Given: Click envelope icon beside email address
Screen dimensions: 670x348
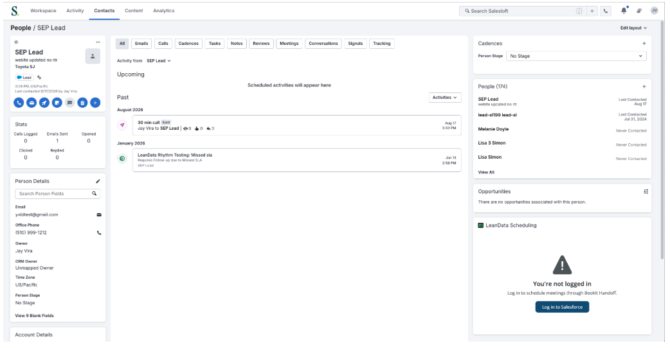Looking at the screenshot, I should (x=99, y=215).
